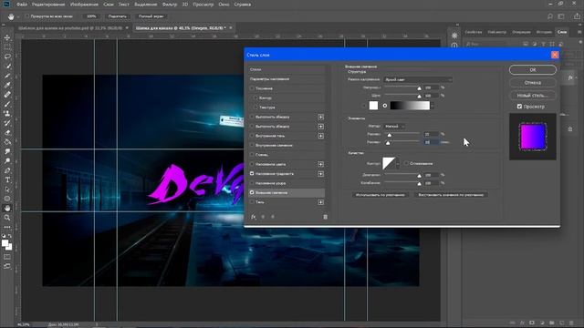Open the search icon in options bar

pos(550,16)
